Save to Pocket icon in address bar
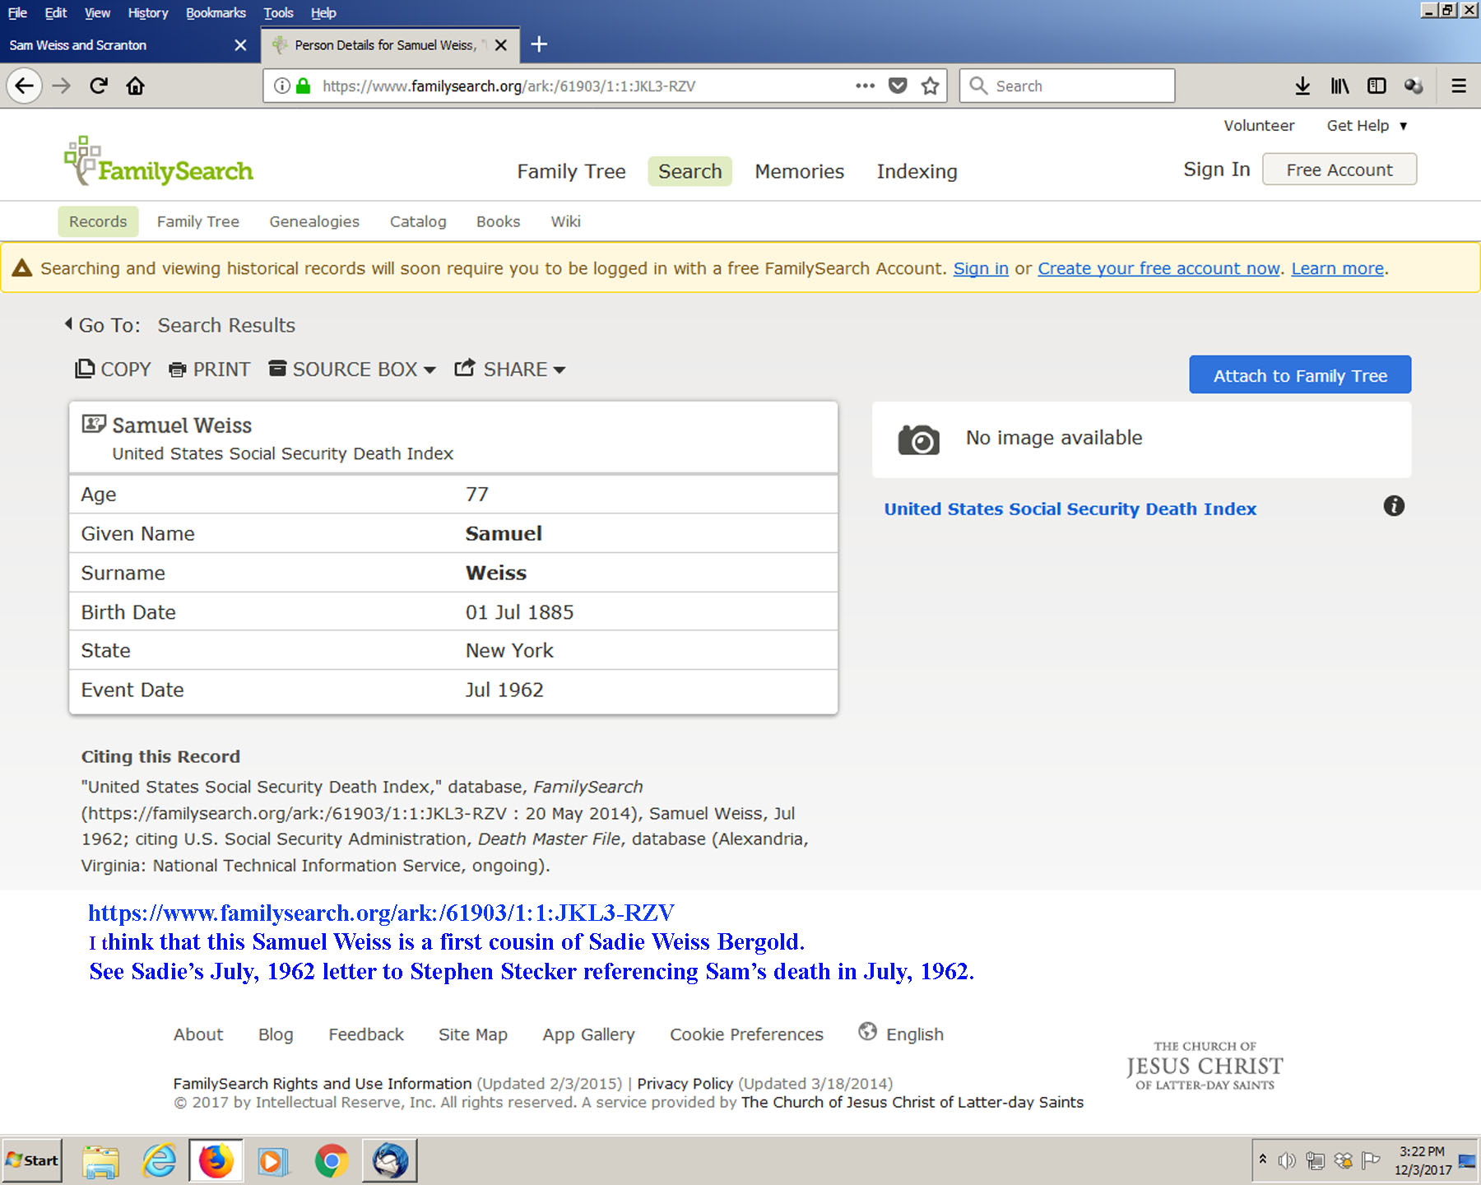This screenshot has height=1185, width=1481. 898,86
